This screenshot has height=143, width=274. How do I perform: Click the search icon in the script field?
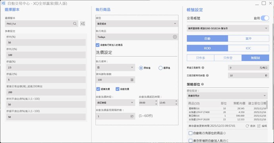(75, 23)
